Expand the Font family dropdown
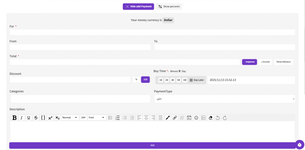Viewport: 305px width, 150px height. [97, 118]
